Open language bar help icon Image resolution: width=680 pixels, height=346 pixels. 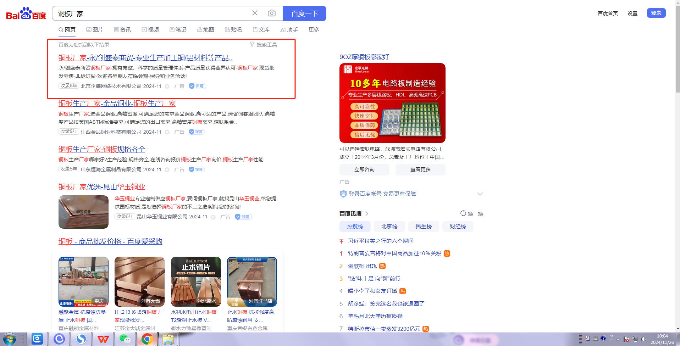[603, 338]
